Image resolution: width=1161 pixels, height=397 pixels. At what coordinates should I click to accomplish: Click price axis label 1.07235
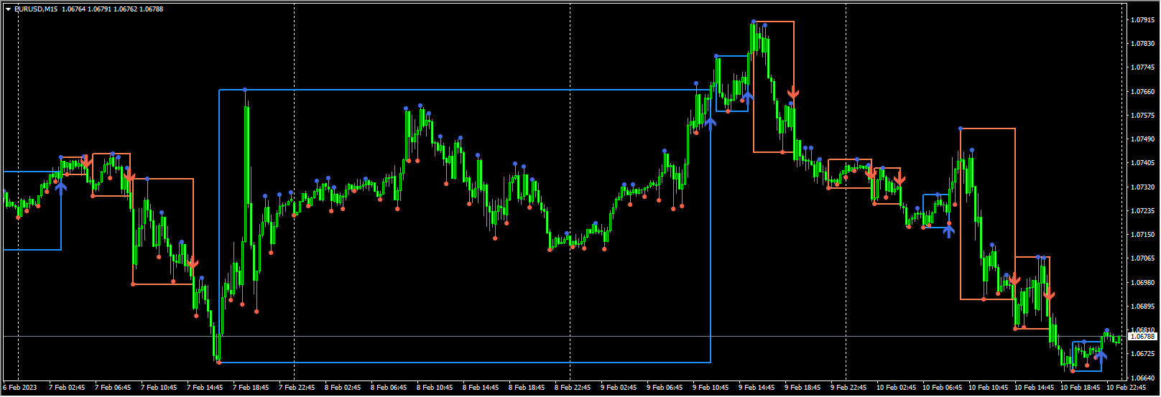1143,210
